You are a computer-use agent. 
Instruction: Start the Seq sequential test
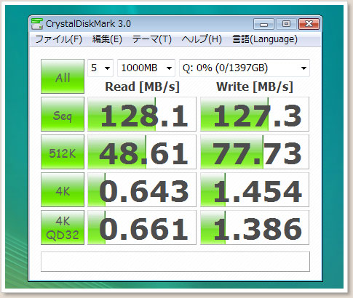click(63, 114)
